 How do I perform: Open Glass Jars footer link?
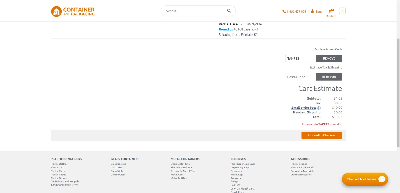pyautogui.click(x=117, y=167)
